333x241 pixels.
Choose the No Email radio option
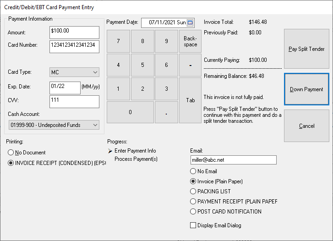[x=193, y=171]
